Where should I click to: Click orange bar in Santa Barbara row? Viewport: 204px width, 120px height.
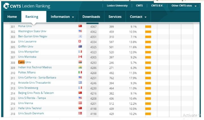pos(148,78)
